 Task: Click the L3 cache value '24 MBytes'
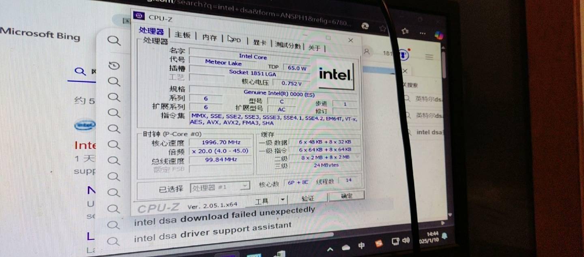(325, 165)
